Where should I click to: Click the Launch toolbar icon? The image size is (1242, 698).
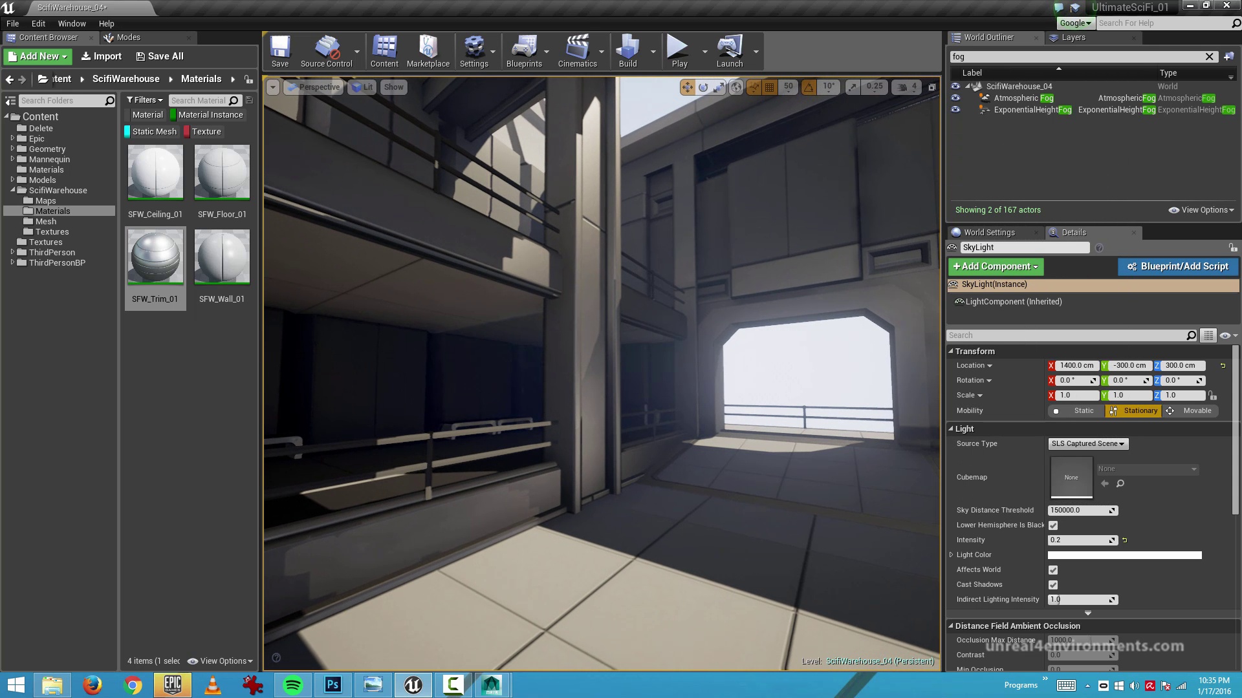[x=730, y=51]
